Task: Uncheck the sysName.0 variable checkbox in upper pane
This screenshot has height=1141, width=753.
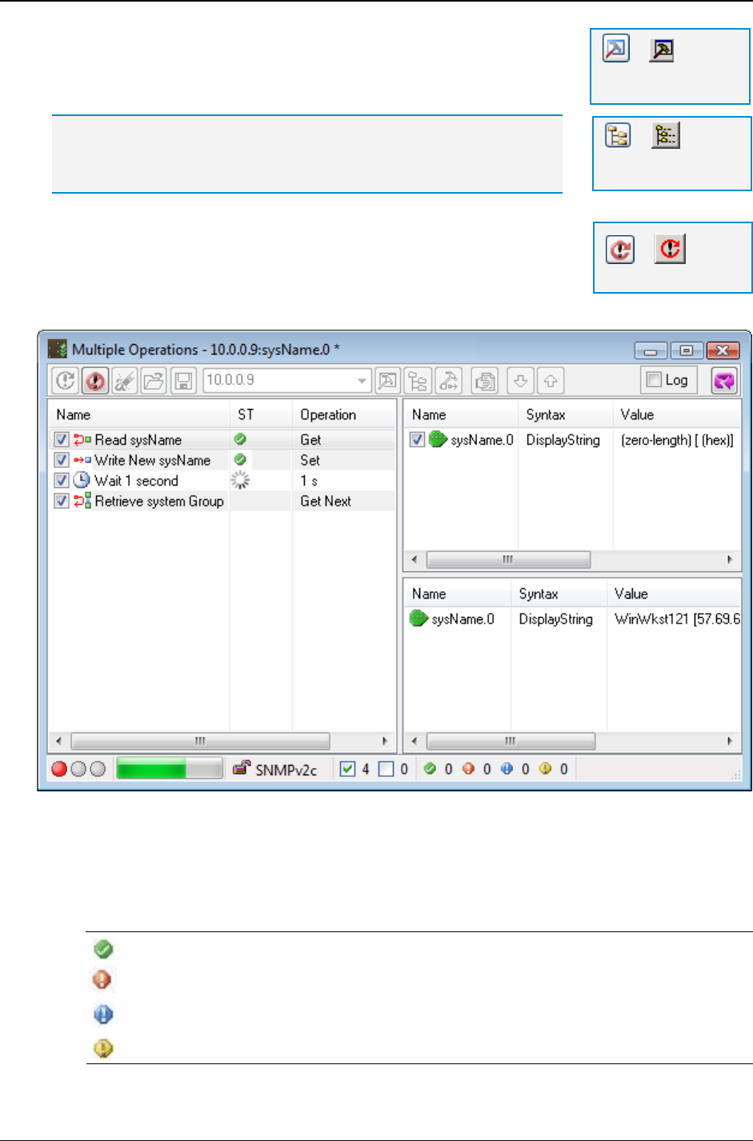Action: (x=417, y=439)
